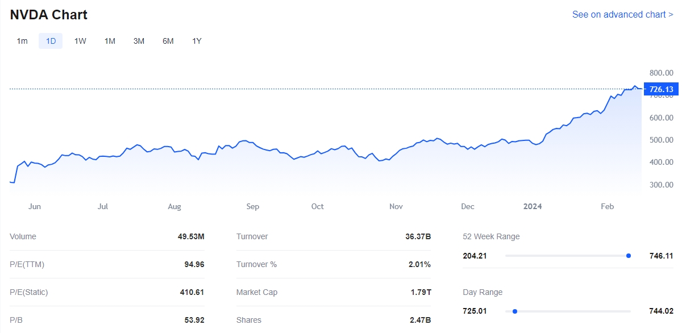Switch chart to 1M interval
This screenshot has width=682, height=333.
click(x=110, y=41)
